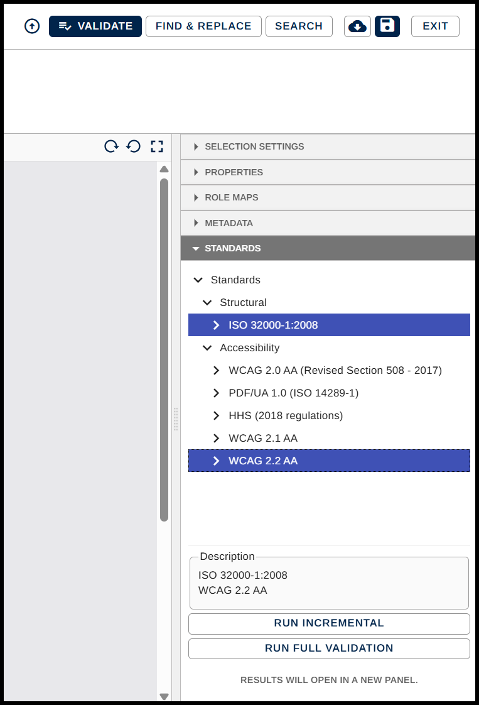Expand the Metadata section
479x705 pixels.
point(328,223)
